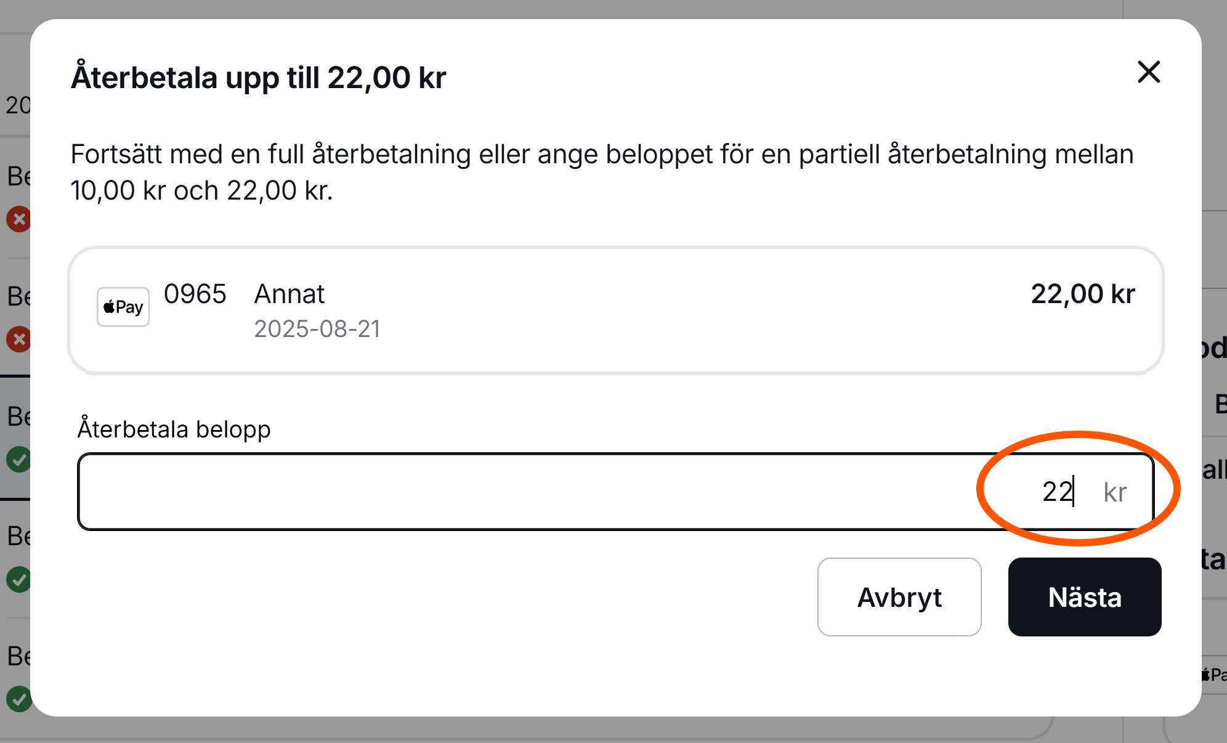Click the Annat payment label
Image resolution: width=1227 pixels, height=743 pixels.
[x=289, y=294]
